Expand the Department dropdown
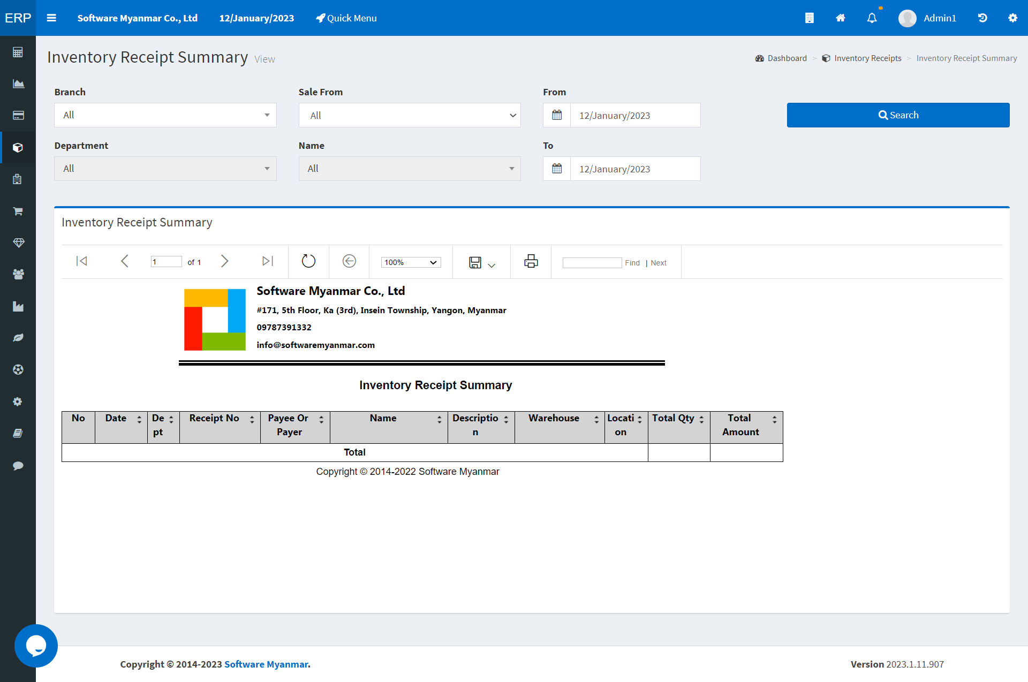Viewport: 1028px width, 682px height. coord(165,169)
